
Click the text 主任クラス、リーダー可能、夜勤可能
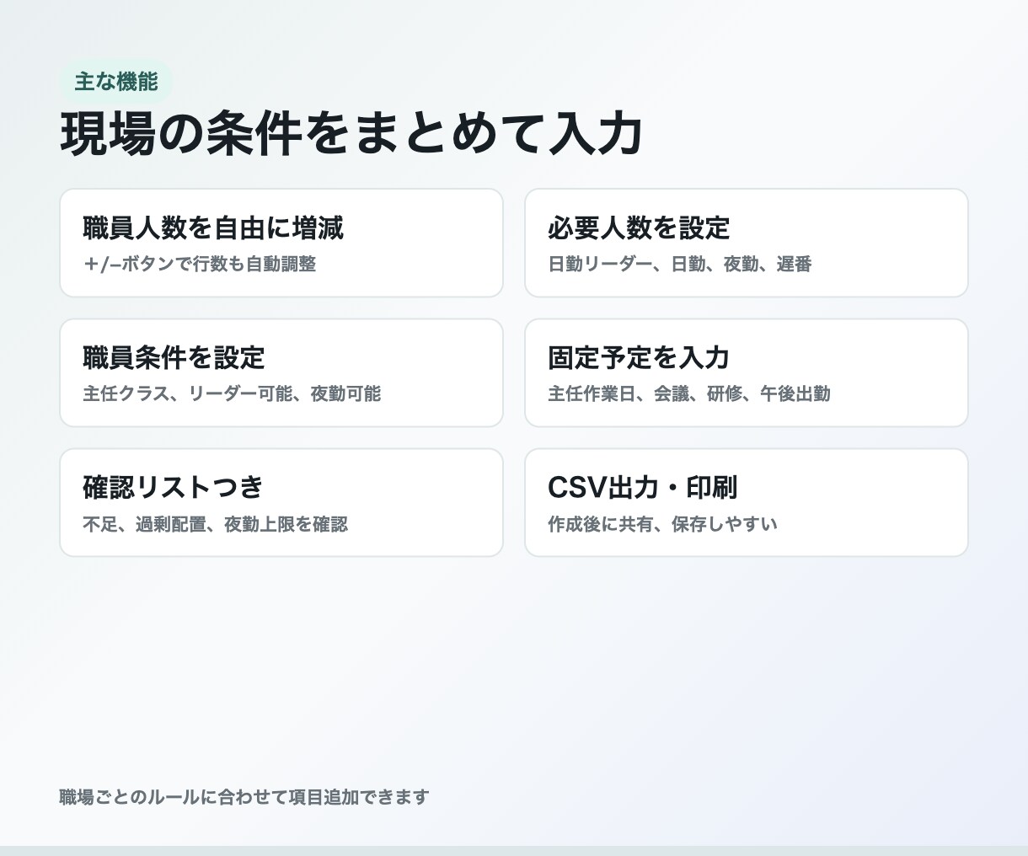[232, 393]
